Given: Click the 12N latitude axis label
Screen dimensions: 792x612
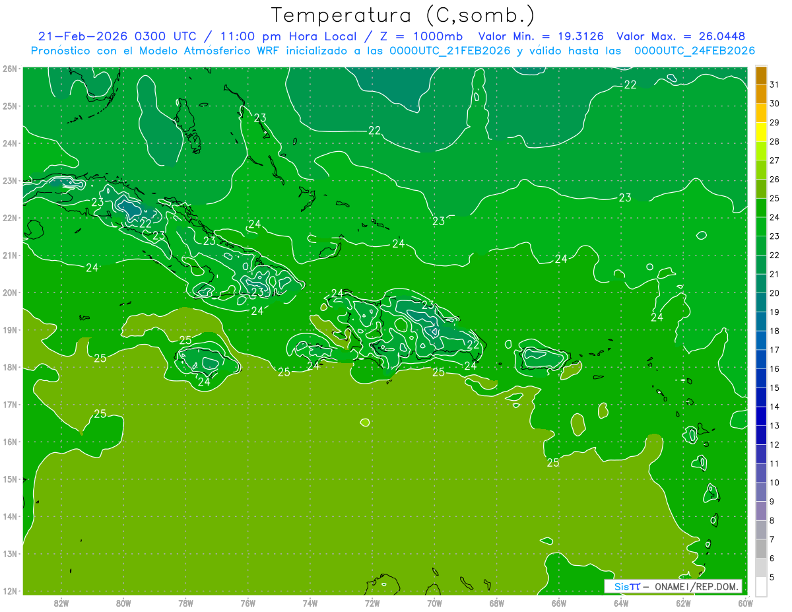Looking at the screenshot, I should tap(10, 591).
